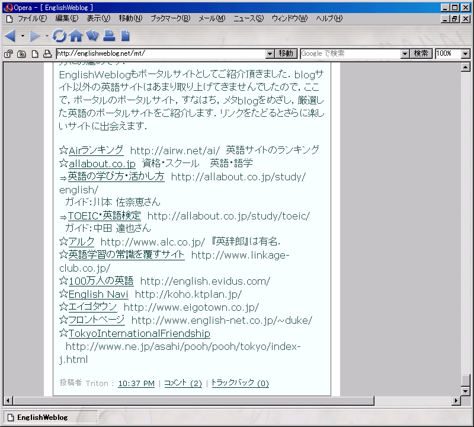Click the camera icon beside the address bar

click(x=21, y=54)
